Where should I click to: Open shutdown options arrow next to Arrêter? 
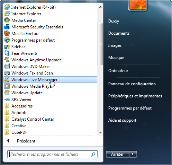133,154
